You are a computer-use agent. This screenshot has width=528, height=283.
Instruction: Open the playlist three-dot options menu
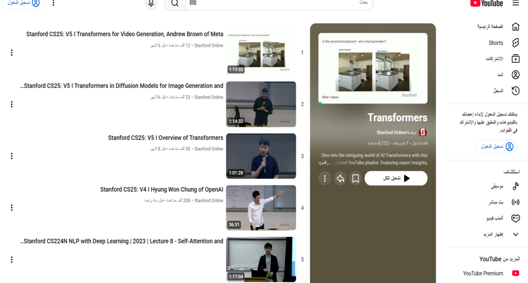pyautogui.click(x=324, y=178)
